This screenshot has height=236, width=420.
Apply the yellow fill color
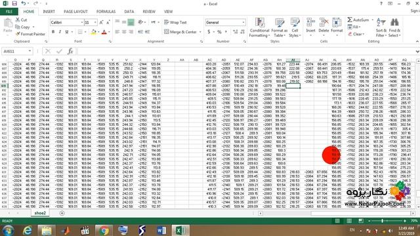[93, 32]
